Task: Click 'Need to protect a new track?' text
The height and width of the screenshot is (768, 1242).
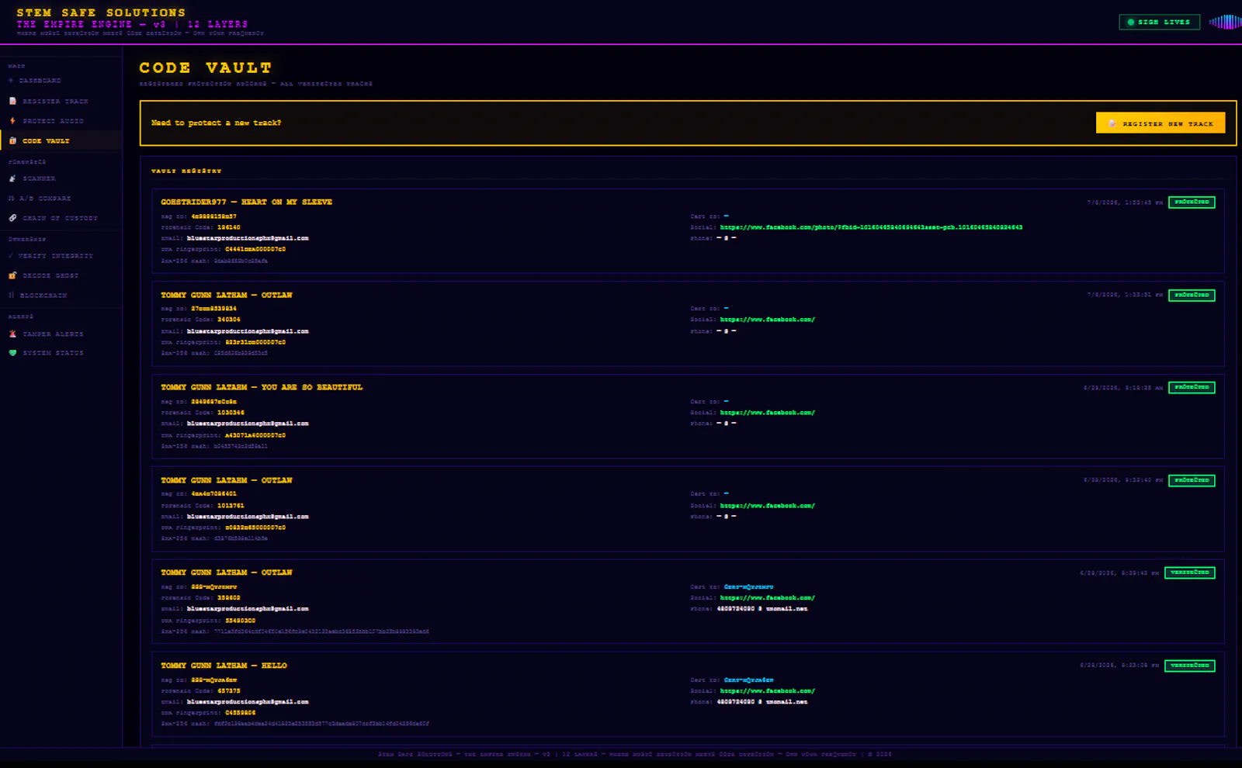Action: point(216,123)
